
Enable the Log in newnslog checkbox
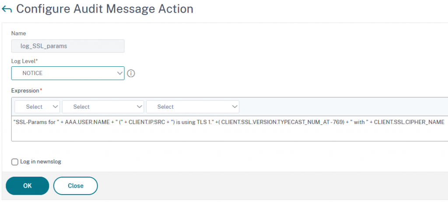coord(14,162)
